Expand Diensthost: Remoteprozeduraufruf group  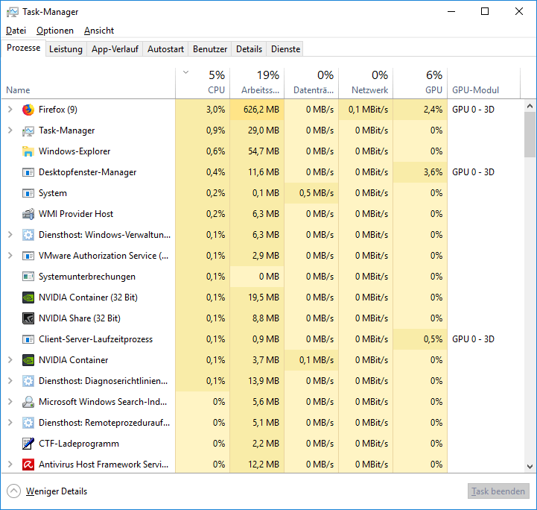10,423
